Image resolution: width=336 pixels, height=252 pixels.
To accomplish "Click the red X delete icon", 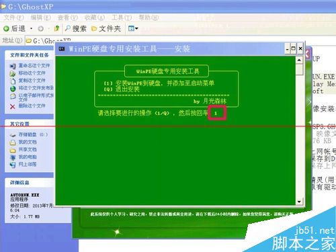I will point(13,106).
